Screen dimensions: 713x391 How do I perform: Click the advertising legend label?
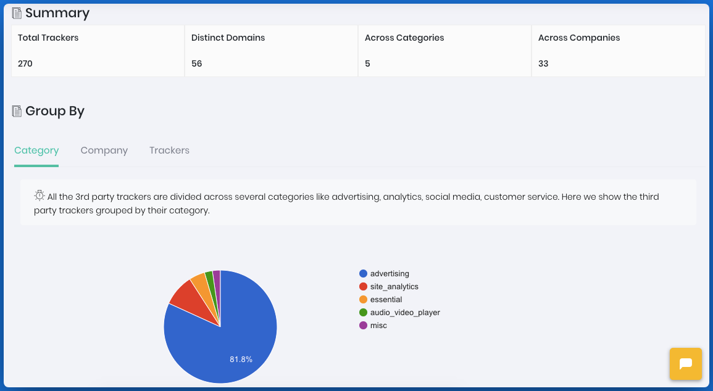(x=390, y=273)
